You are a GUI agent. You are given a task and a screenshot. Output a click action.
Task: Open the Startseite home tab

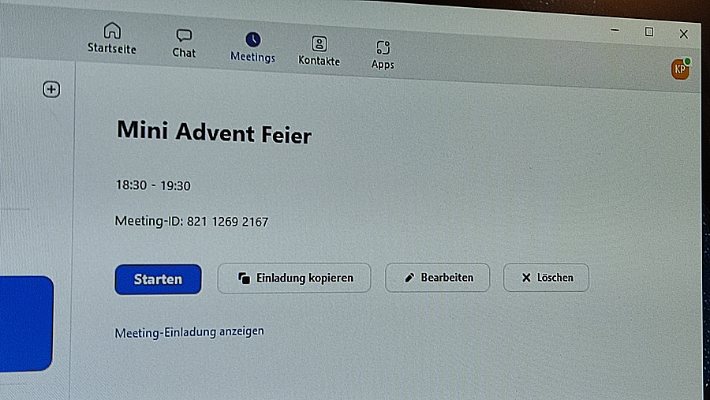tap(111, 38)
